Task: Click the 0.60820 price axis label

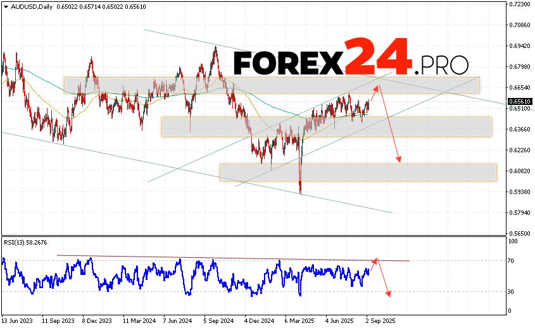Action: tap(519, 171)
